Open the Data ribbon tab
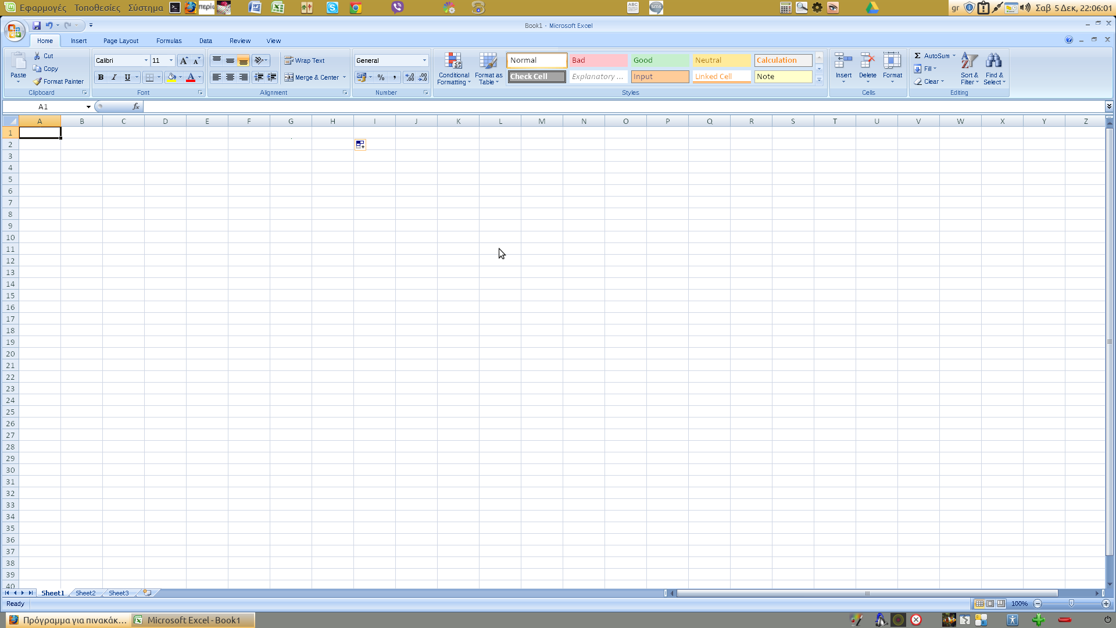 coord(205,41)
